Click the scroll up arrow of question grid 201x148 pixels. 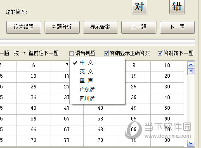coord(191,65)
